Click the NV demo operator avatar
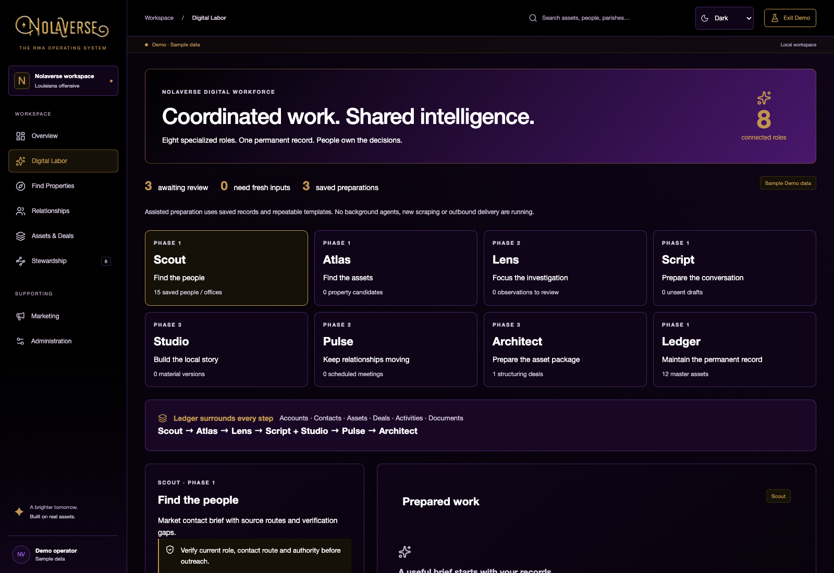Image resolution: width=834 pixels, height=573 pixels. pyautogui.click(x=21, y=554)
